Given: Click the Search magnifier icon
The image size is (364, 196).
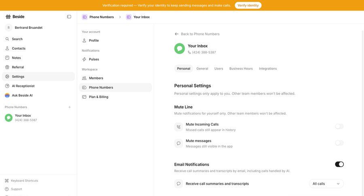Looking at the screenshot, I should pos(7,39).
